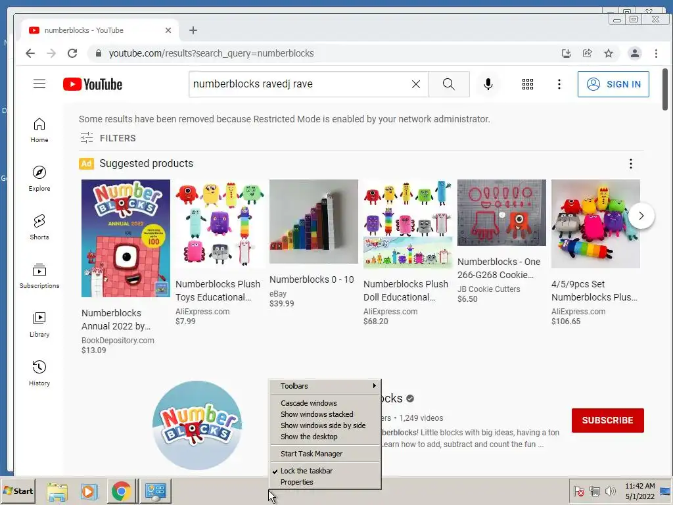The width and height of the screenshot is (673, 505).
Task: Open History in the sidebar
Action: tap(39, 373)
